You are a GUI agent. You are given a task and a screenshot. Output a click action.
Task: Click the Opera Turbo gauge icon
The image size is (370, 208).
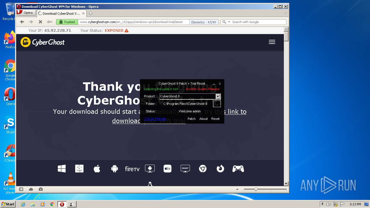click(41, 189)
